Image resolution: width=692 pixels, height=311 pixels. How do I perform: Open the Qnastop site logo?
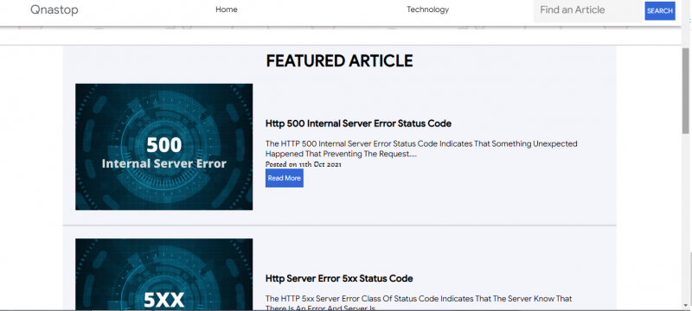pos(54,10)
